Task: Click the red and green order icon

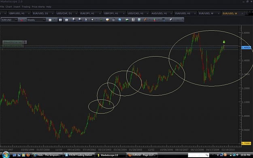Action: pos(154,20)
